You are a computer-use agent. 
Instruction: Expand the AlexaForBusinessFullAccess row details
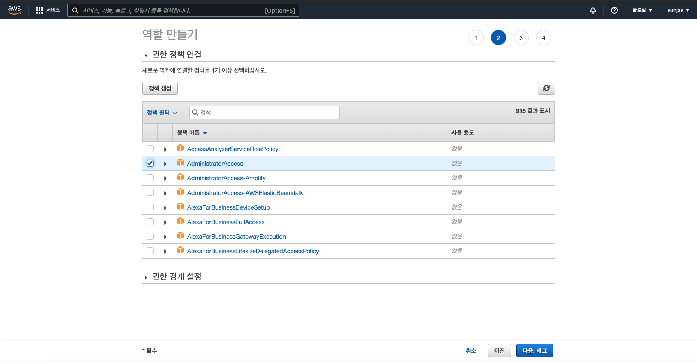tap(165, 222)
